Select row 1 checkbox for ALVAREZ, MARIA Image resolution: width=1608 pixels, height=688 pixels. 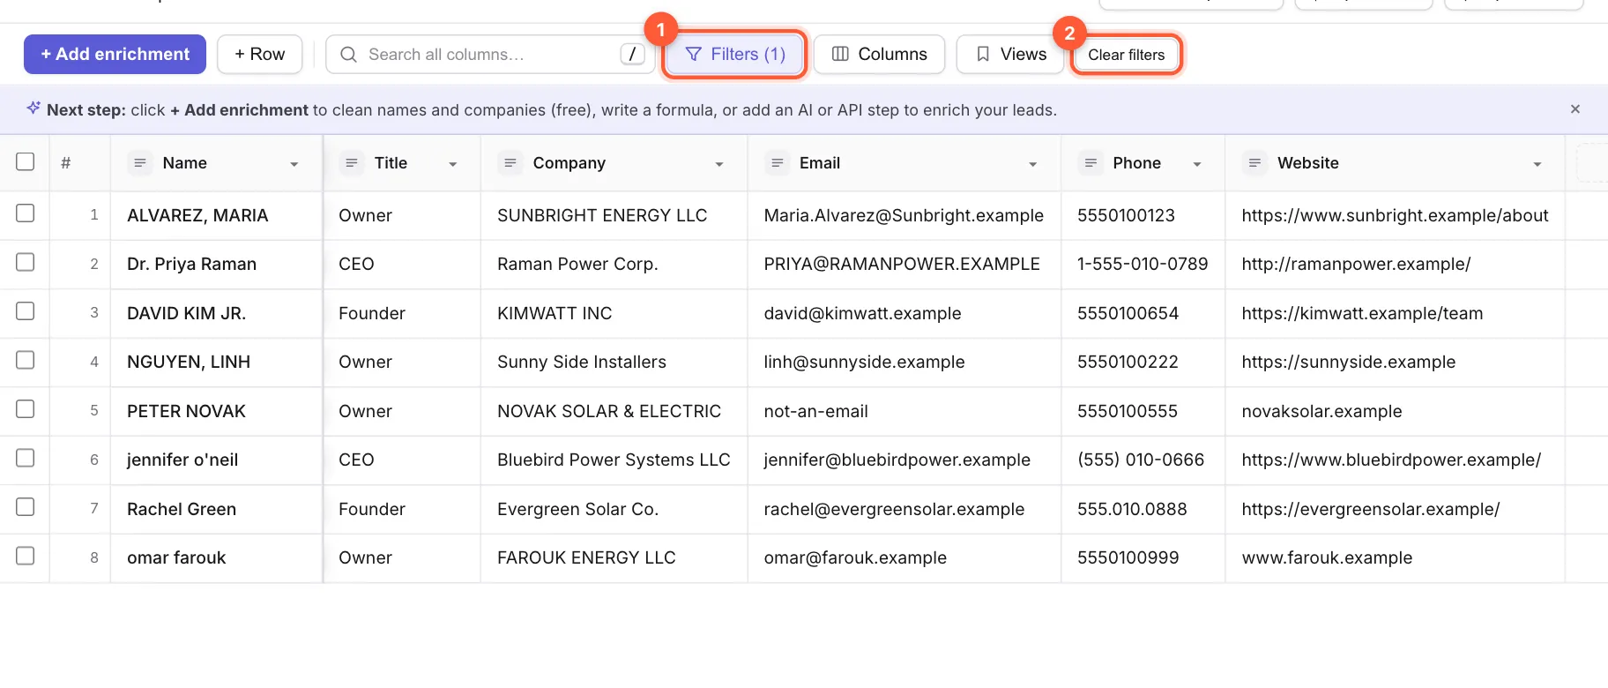[26, 213]
